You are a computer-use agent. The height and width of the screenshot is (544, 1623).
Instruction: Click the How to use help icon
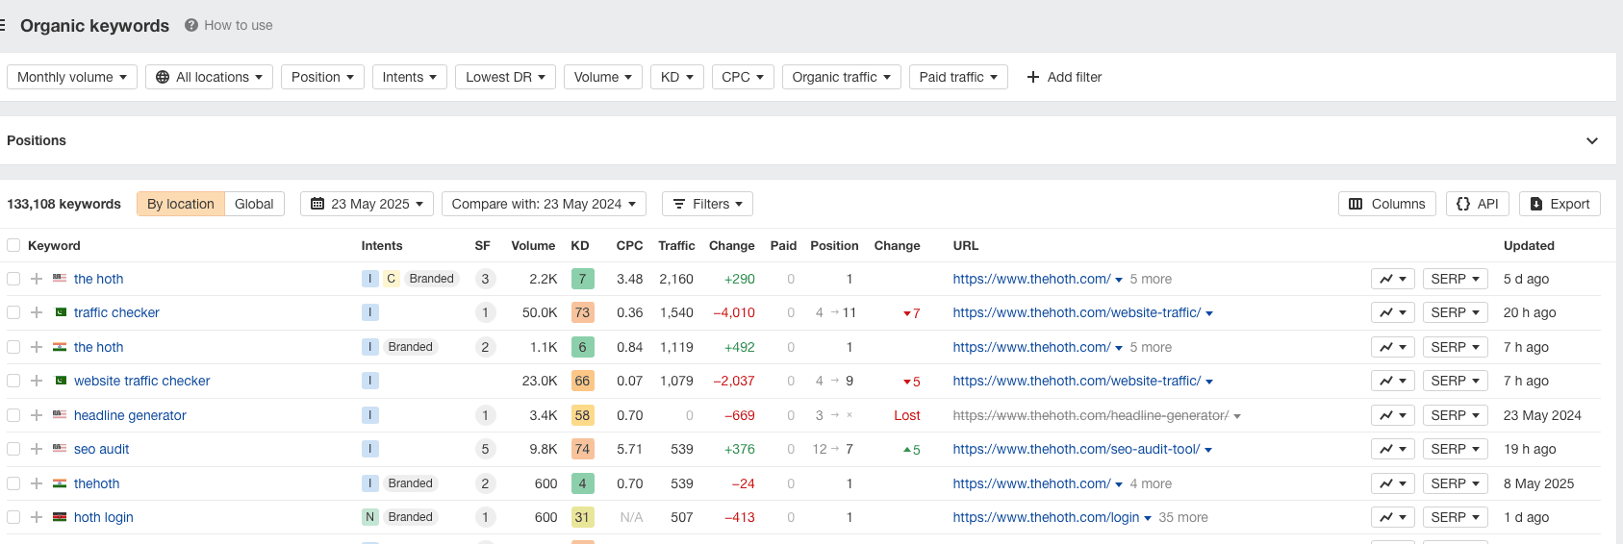(x=191, y=25)
